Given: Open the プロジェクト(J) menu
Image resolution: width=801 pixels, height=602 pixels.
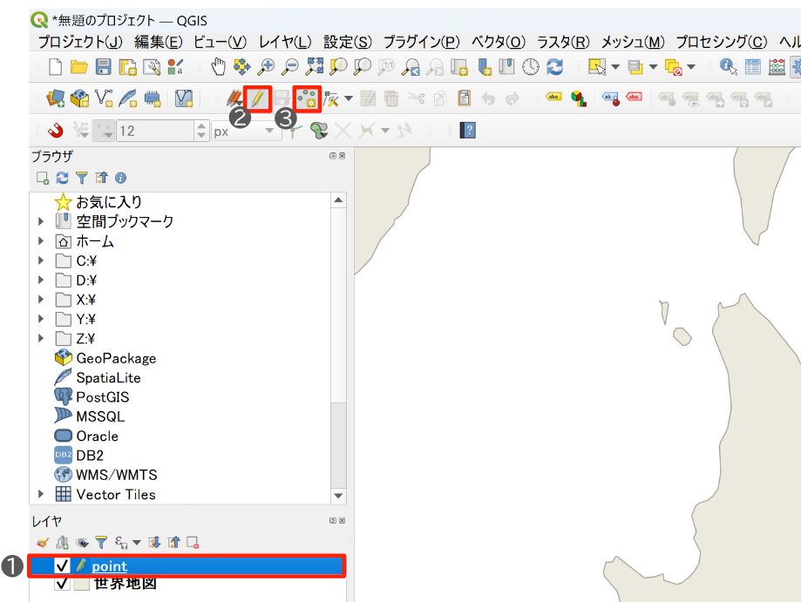Looking at the screenshot, I should click(x=80, y=41).
